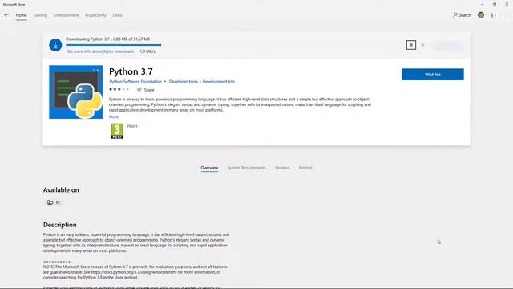Image resolution: width=513 pixels, height=289 pixels.
Task: Minimize the Microsoft Store window
Action: 483,4
